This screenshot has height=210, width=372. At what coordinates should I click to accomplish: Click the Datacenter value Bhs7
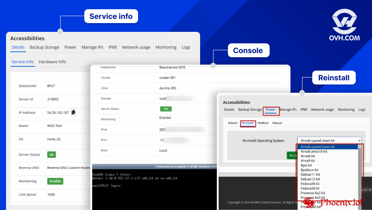51,86
